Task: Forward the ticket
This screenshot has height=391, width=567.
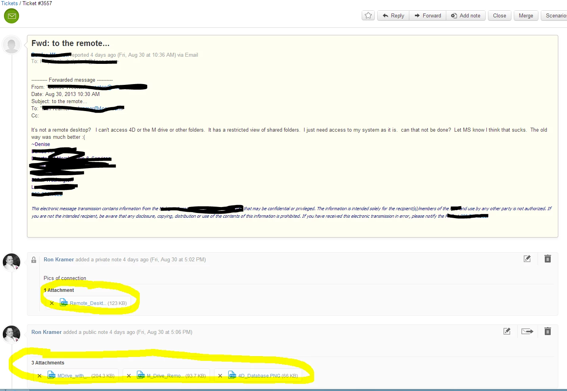Action: click(428, 15)
